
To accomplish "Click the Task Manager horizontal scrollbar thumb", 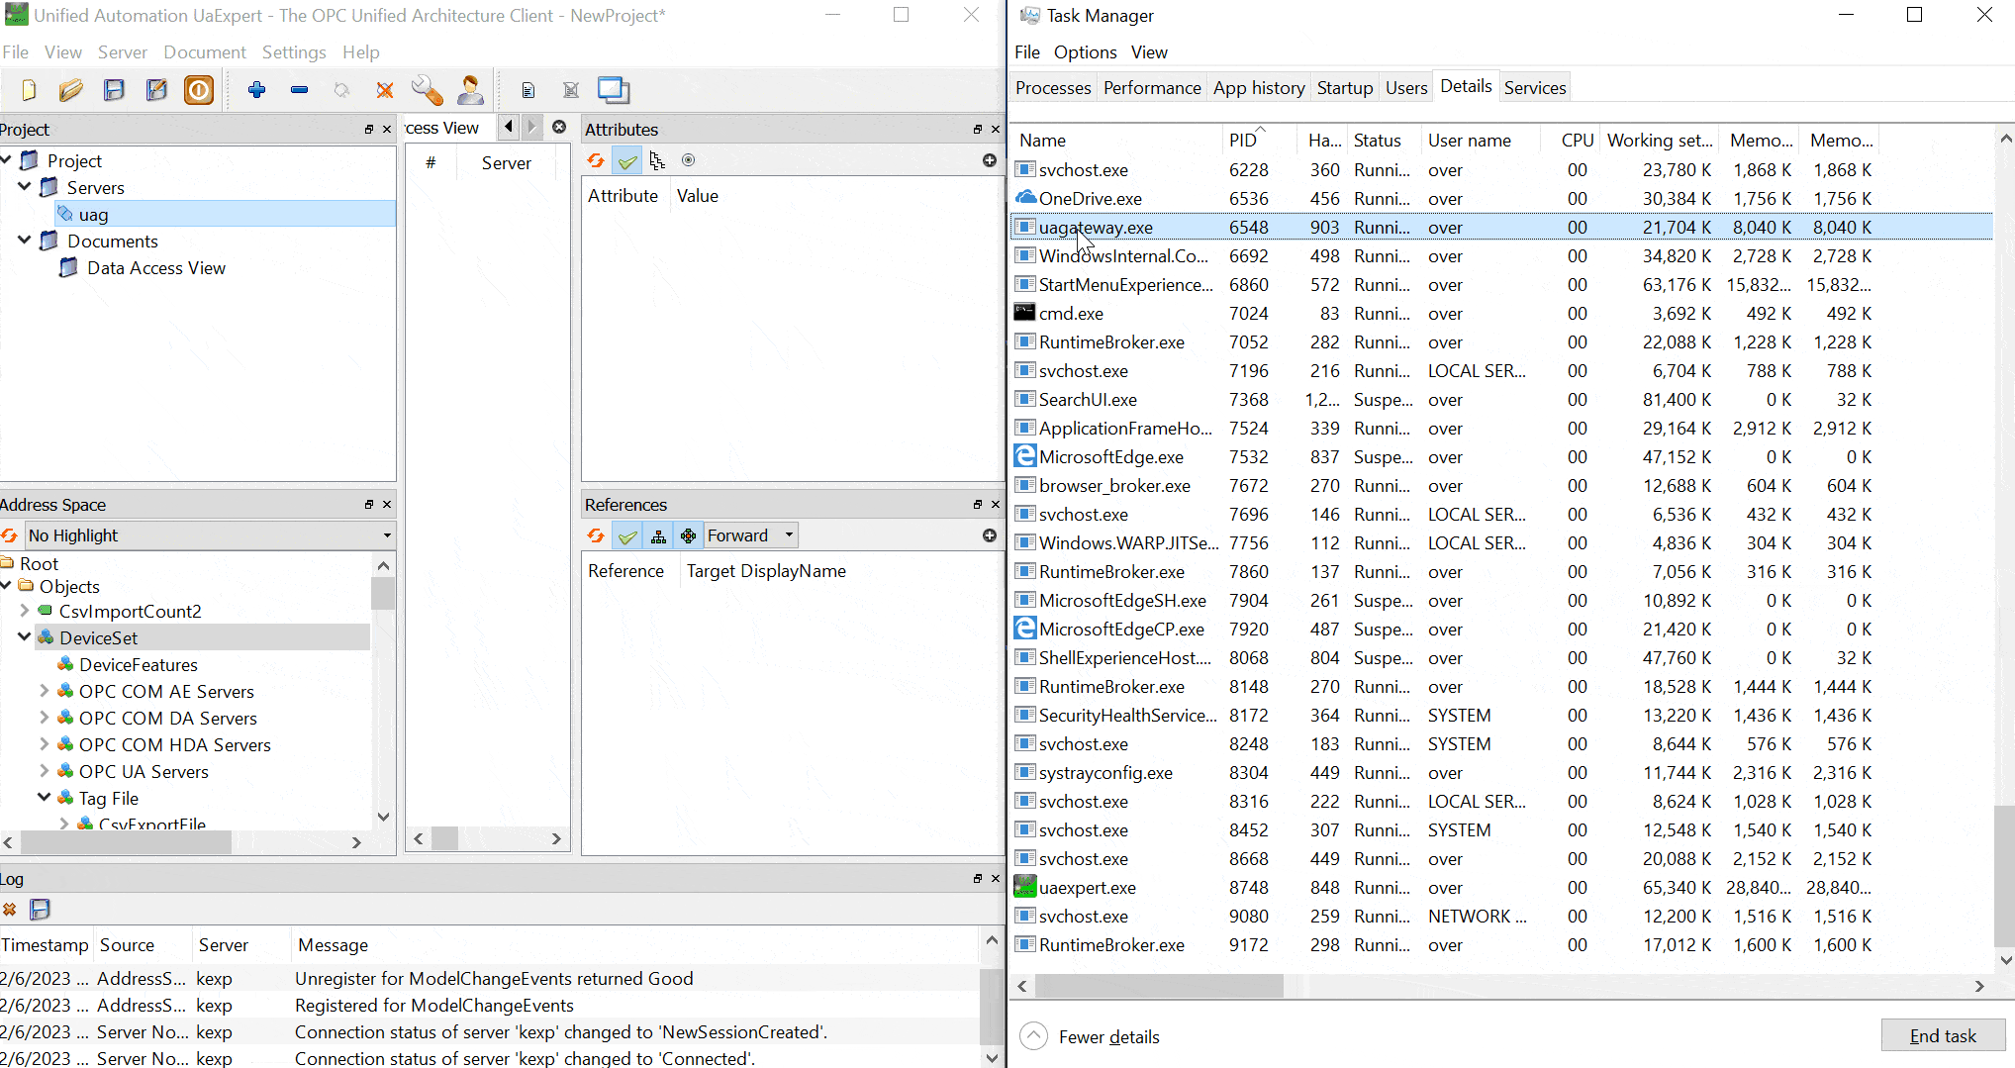I will pos(1159,986).
